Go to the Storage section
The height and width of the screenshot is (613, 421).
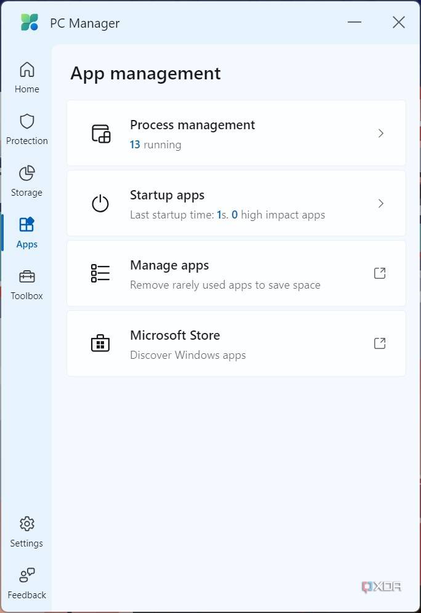pyautogui.click(x=26, y=181)
